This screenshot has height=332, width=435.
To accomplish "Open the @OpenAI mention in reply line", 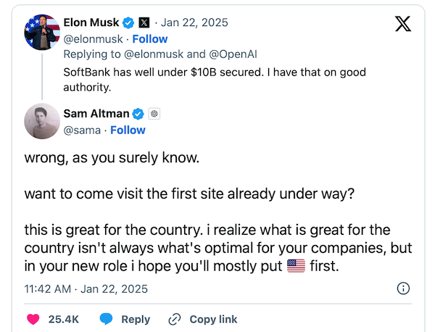I will pos(233,54).
